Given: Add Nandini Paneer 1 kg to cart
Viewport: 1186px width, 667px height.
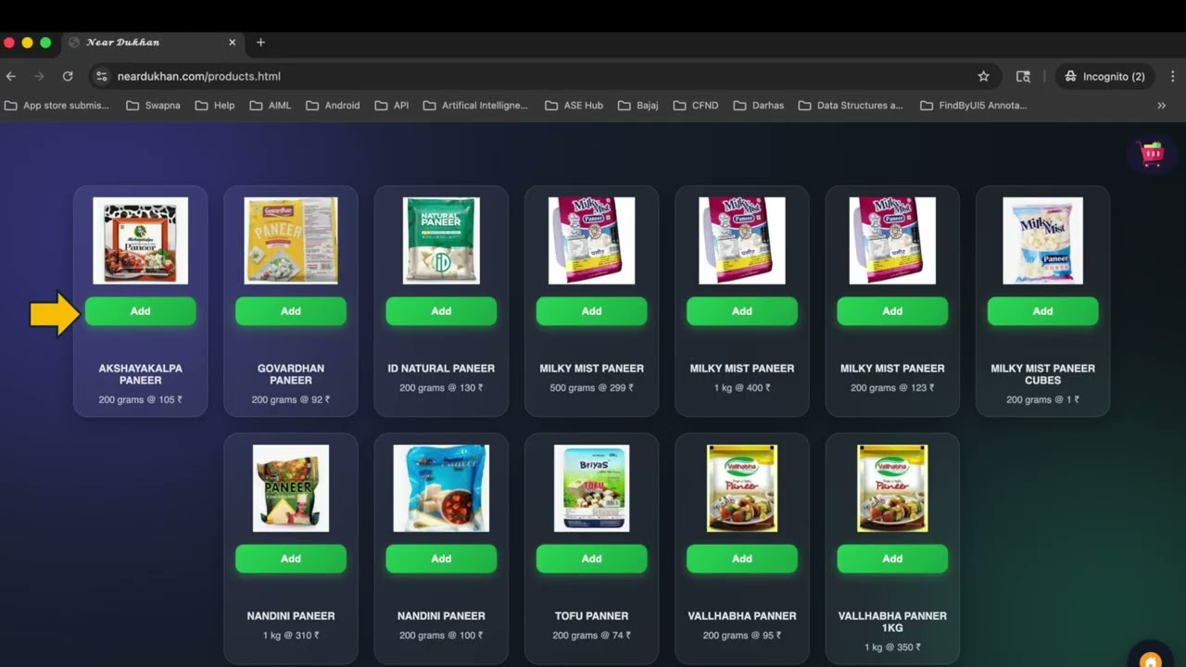Looking at the screenshot, I should coord(291,559).
